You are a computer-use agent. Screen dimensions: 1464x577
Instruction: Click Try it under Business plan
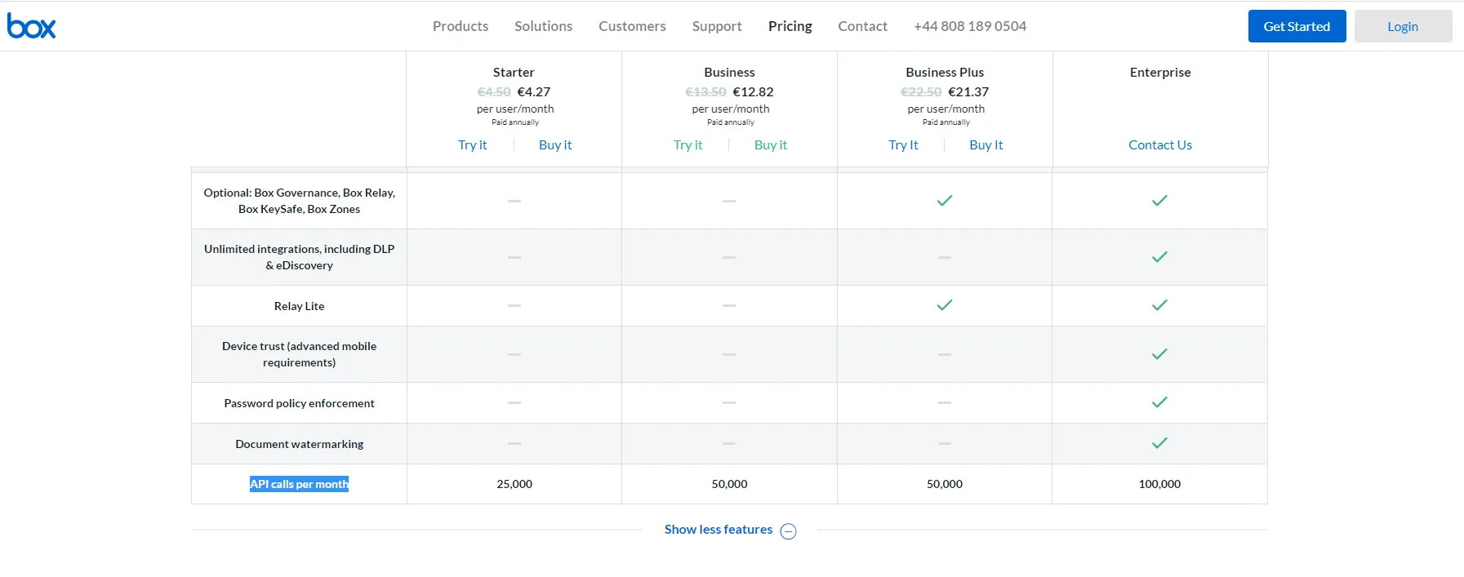click(688, 144)
